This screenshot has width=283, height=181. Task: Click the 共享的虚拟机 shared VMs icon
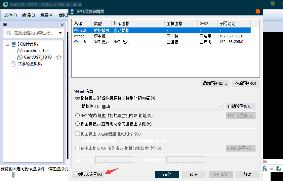coord(14,64)
